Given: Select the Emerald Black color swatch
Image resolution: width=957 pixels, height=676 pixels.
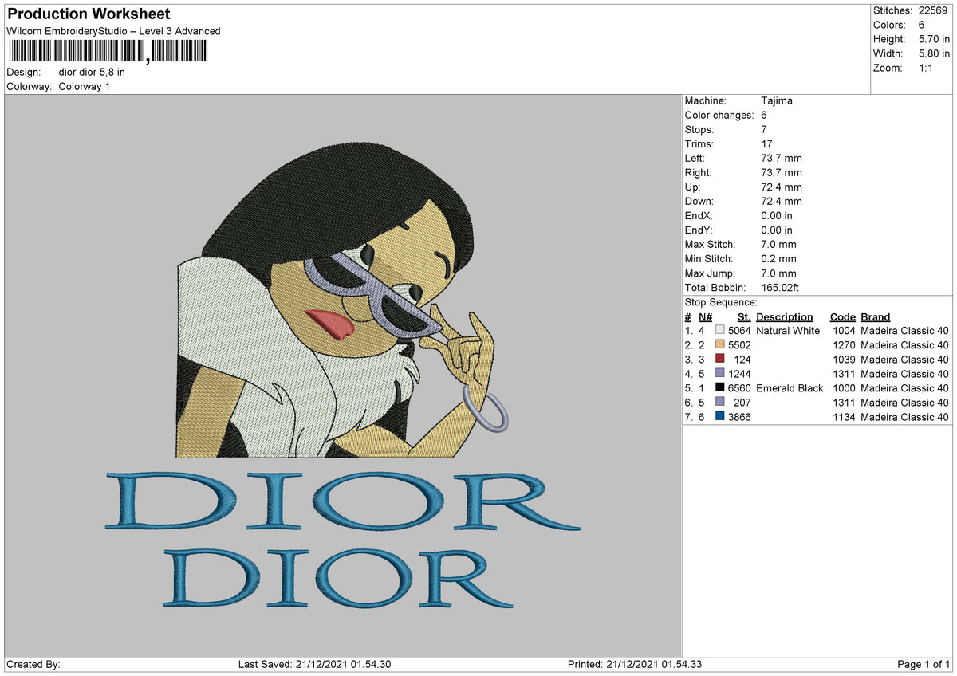Looking at the screenshot, I should [x=720, y=388].
